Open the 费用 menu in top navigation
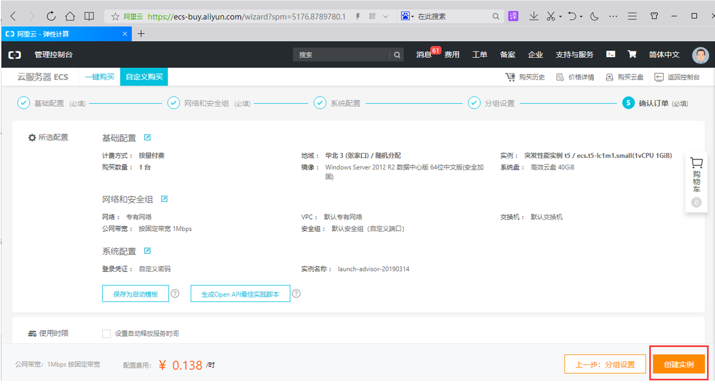The image size is (715, 384). [x=451, y=55]
